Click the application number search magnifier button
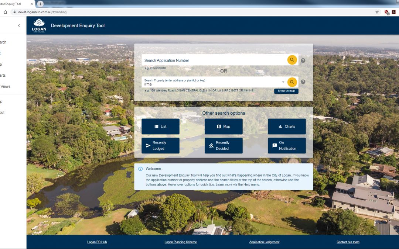The width and height of the screenshot is (399, 249). pos(292,60)
